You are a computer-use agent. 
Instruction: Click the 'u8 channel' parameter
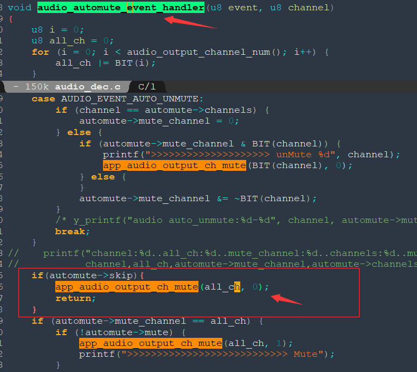click(299, 8)
